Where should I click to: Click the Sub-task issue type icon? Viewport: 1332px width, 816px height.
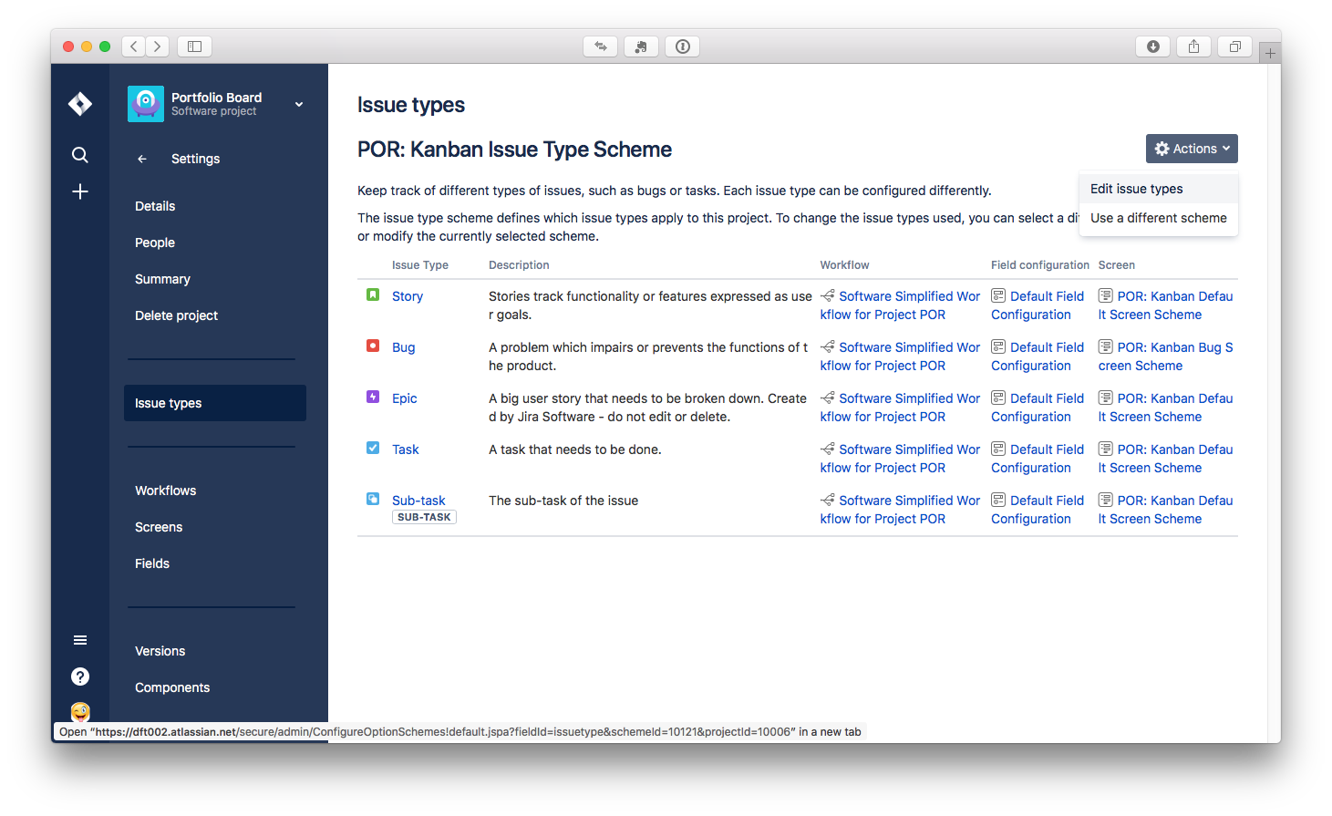click(x=372, y=499)
